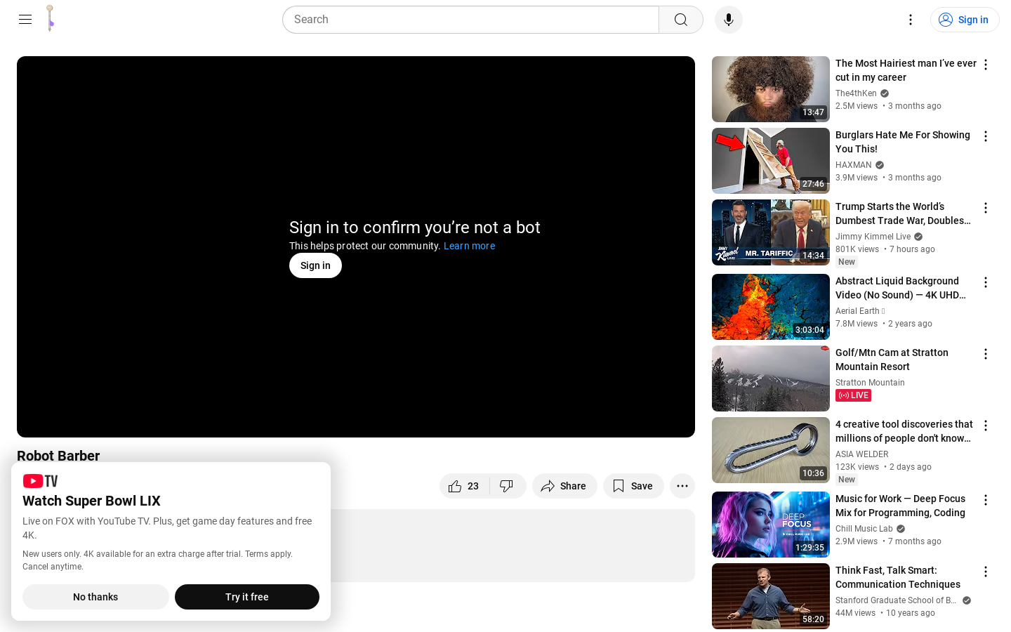
Task: Open more actions ellipsis below video
Action: [682, 486]
